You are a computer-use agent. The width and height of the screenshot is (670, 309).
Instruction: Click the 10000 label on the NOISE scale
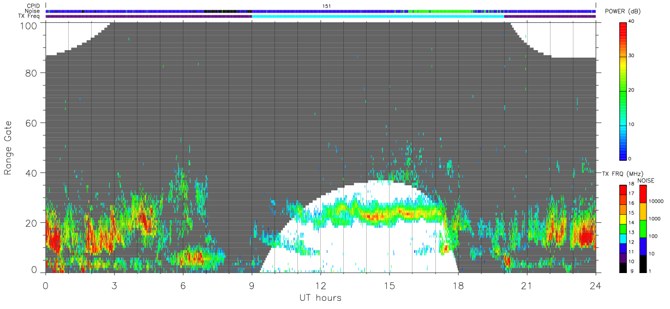[656, 202]
